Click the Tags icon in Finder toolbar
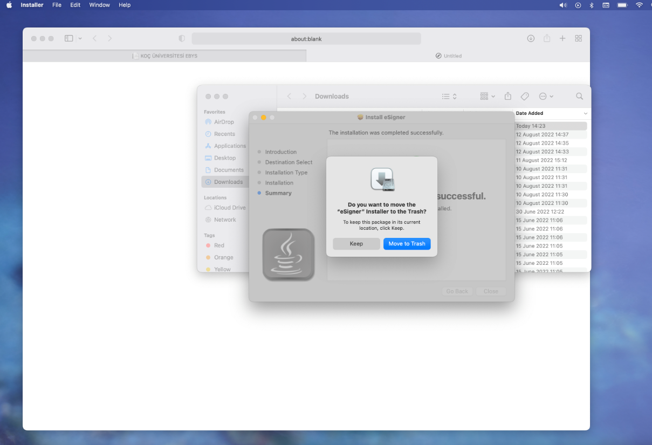The image size is (652, 445). (x=524, y=96)
